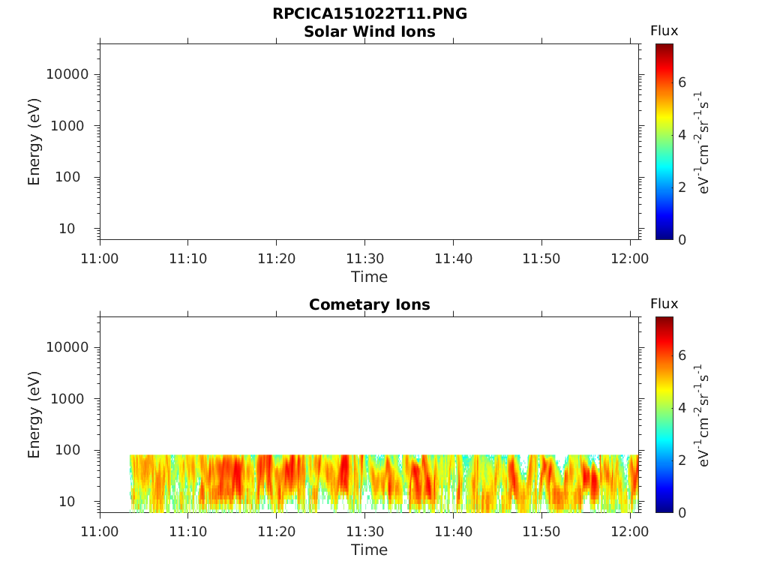
Task: Click the 11:50 tick label on Cometary Ions plot
Action: pyautogui.click(x=541, y=532)
